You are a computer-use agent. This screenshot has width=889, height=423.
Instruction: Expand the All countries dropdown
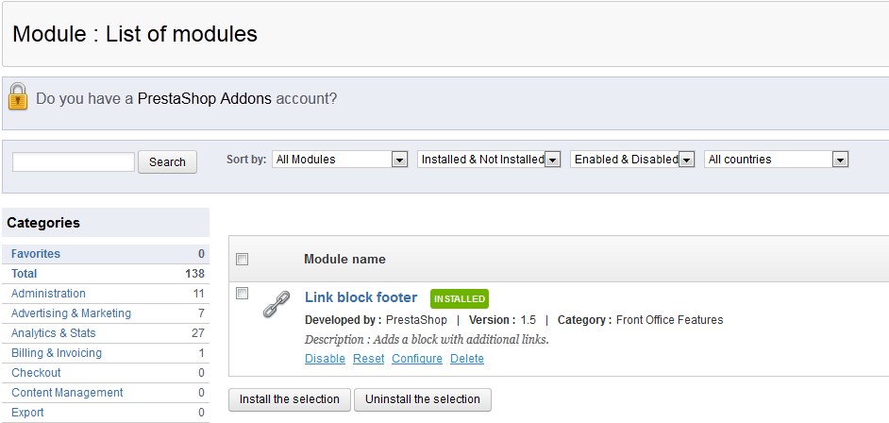click(776, 160)
